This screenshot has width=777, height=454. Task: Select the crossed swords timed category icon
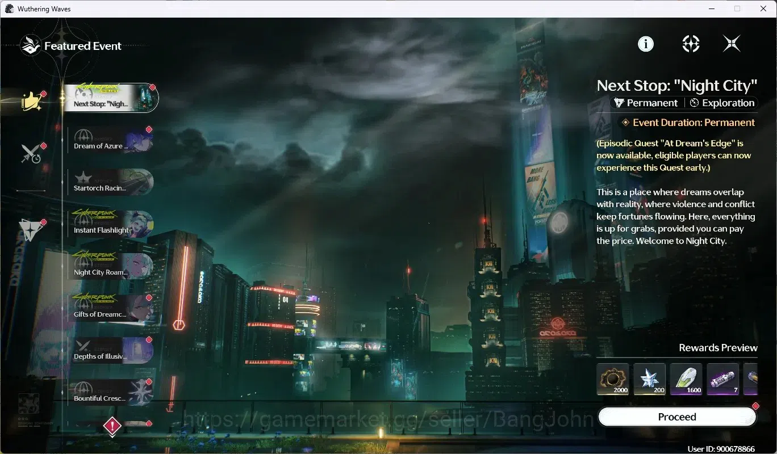pyautogui.click(x=31, y=154)
